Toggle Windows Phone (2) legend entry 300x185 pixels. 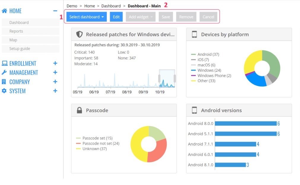tap(211, 76)
